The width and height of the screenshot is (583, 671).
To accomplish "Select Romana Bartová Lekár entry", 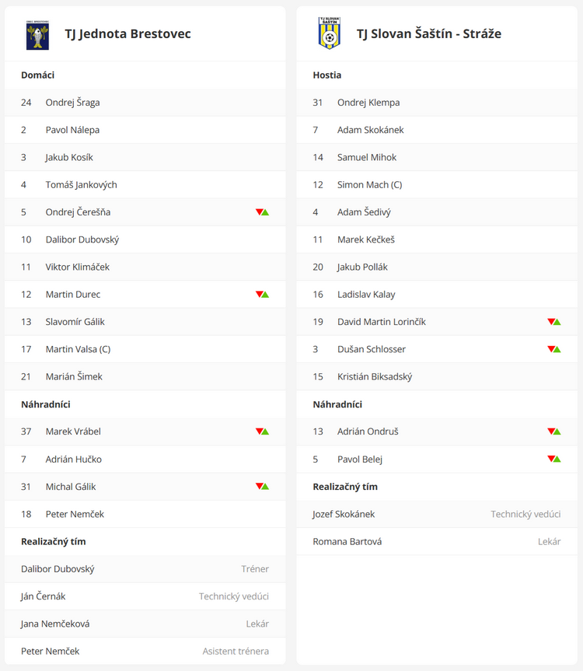I will tap(437, 542).
